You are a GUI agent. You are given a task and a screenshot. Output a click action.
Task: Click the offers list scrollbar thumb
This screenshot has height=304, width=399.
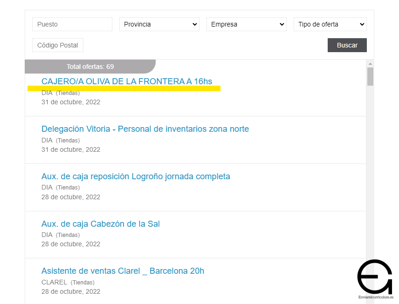370,77
